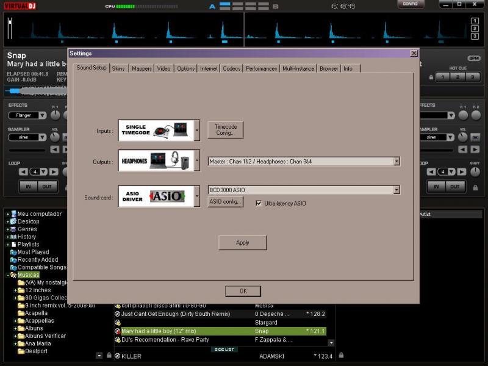The width and height of the screenshot is (488, 366).
Task: Expand the Outputs Headphones dropdown
Action: (197, 160)
